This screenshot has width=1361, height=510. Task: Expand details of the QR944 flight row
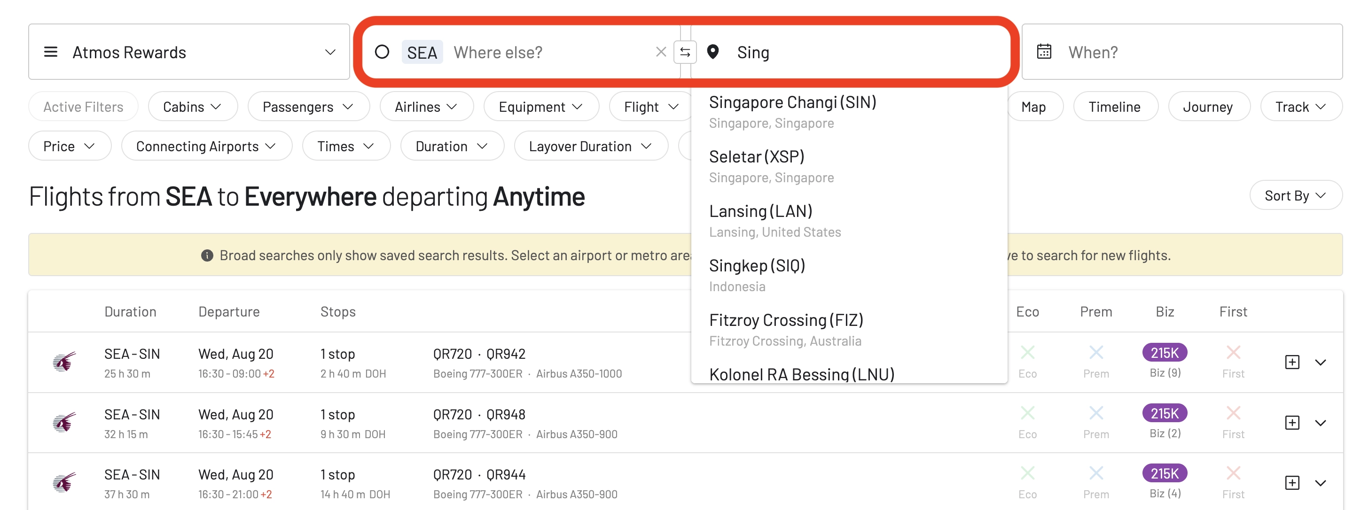[x=1320, y=483]
